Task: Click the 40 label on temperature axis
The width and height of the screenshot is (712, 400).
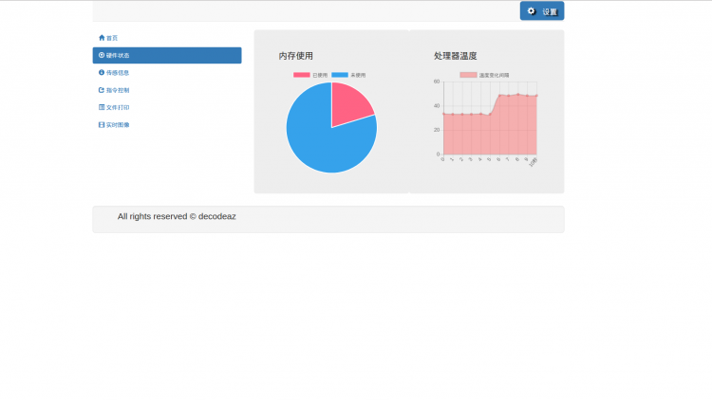Action: pyautogui.click(x=437, y=105)
